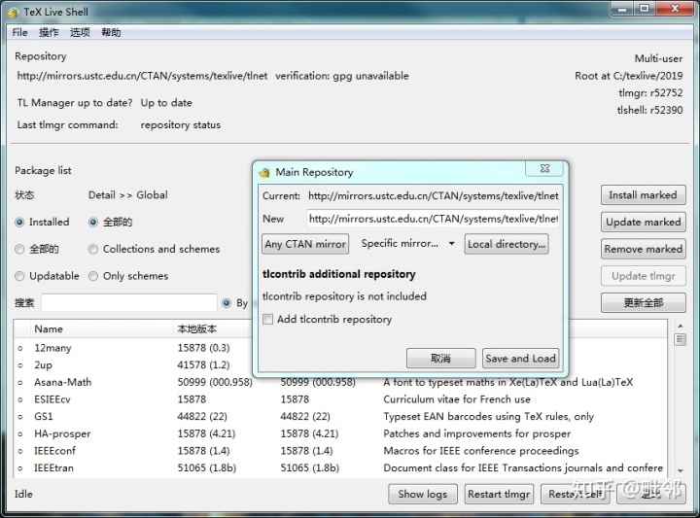Click the package list scrollbar thumb
This screenshot has height=518, width=700.
click(680, 339)
